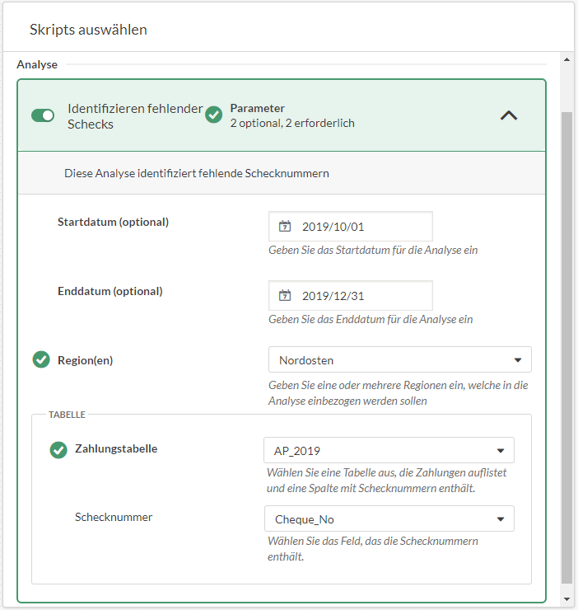Click the Skripts auswählen header

point(88,30)
